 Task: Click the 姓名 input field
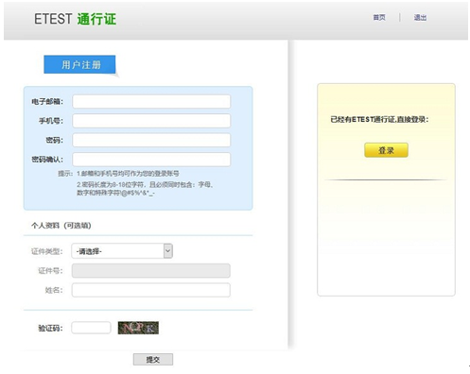pyautogui.click(x=151, y=290)
